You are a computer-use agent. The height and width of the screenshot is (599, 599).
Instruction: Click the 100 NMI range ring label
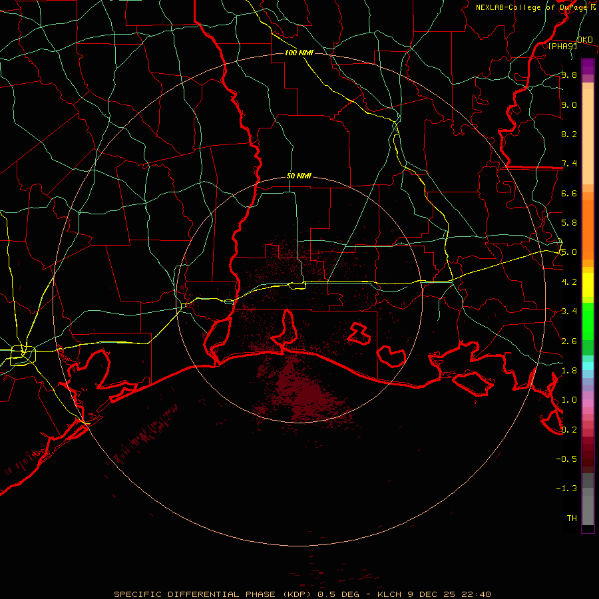(x=299, y=53)
